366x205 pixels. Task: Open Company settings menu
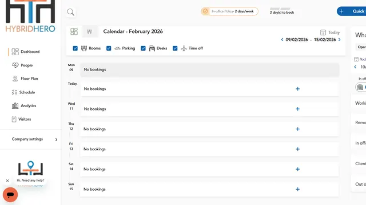[x=27, y=139]
